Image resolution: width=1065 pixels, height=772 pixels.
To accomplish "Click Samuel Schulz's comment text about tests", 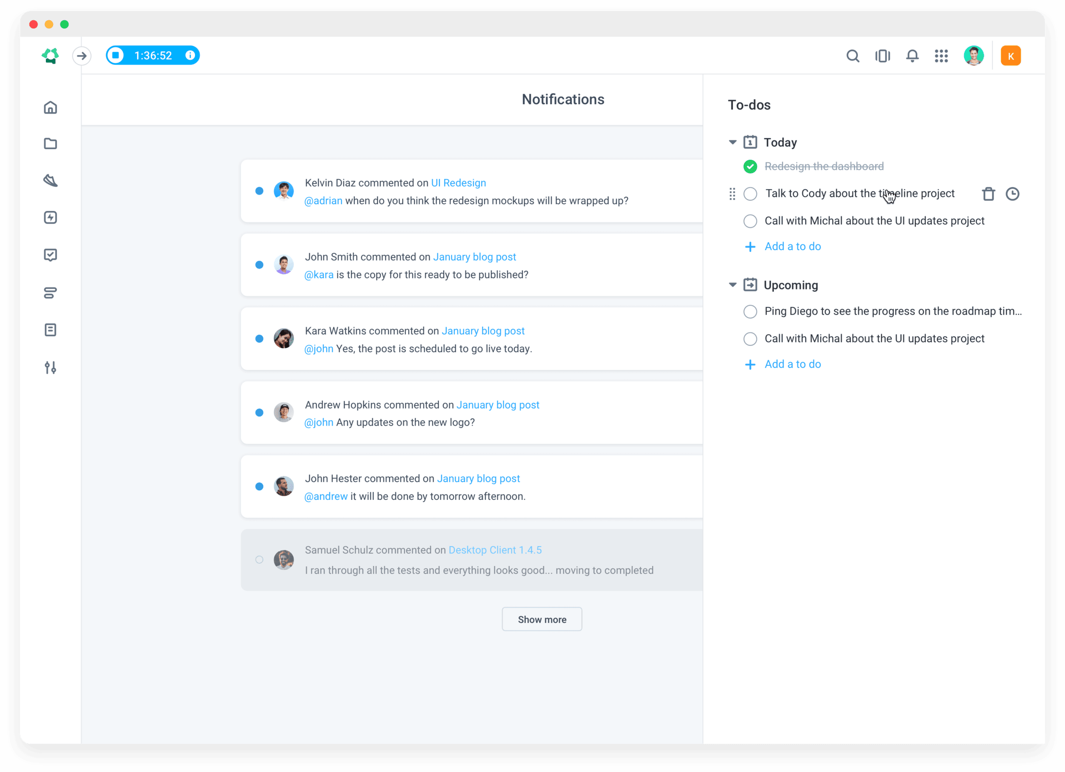I will [479, 570].
